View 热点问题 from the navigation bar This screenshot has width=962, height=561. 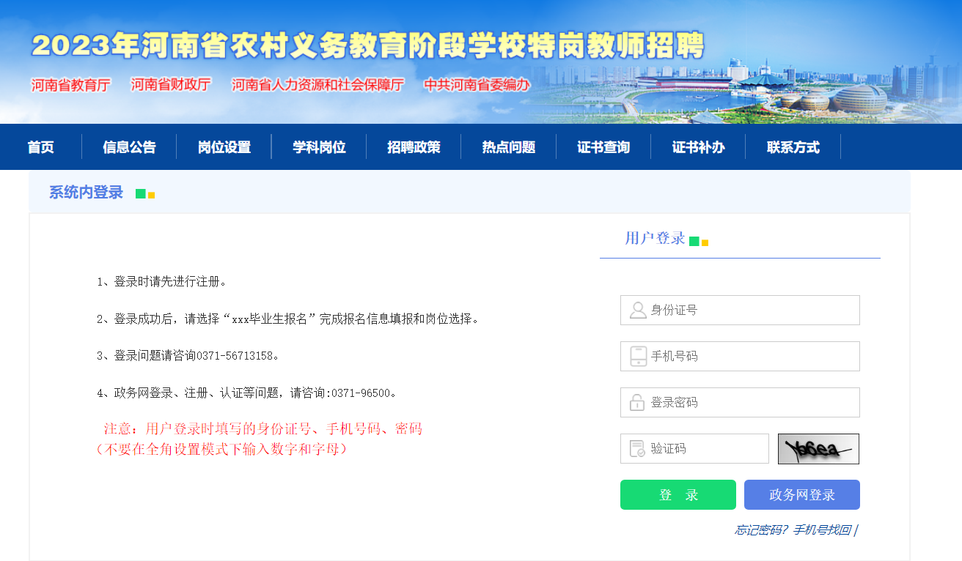point(508,147)
